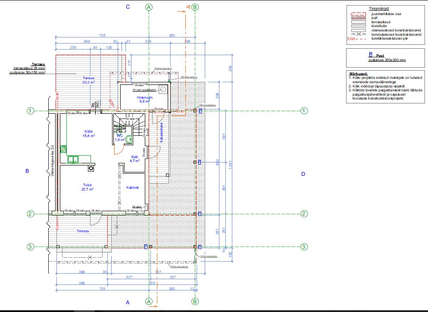Screen dimensions: 428x312
Task: Click the Märkused notes heading
Action: (x=358, y=73)
